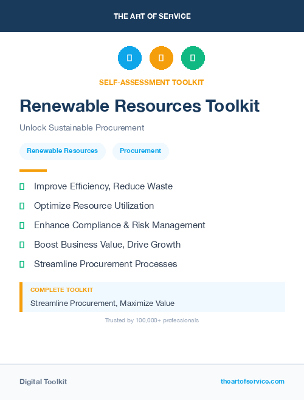304x400 pixels.
Task: Click bullet icon beside Streamline Procurement Processes
Action: [x=22, y=264]
